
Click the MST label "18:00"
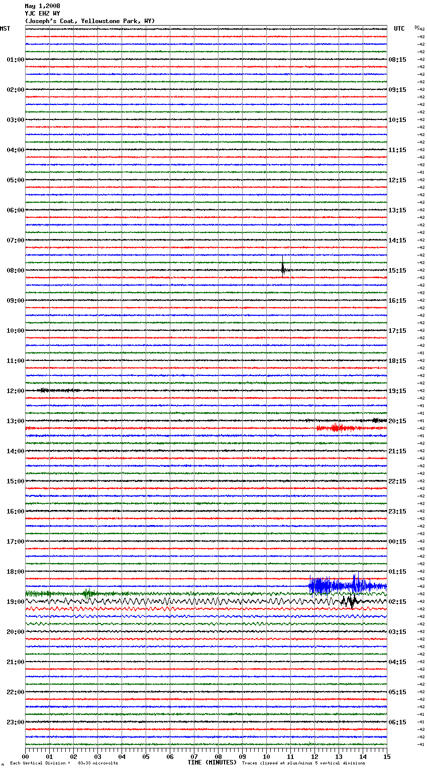(x=16, y=572)
